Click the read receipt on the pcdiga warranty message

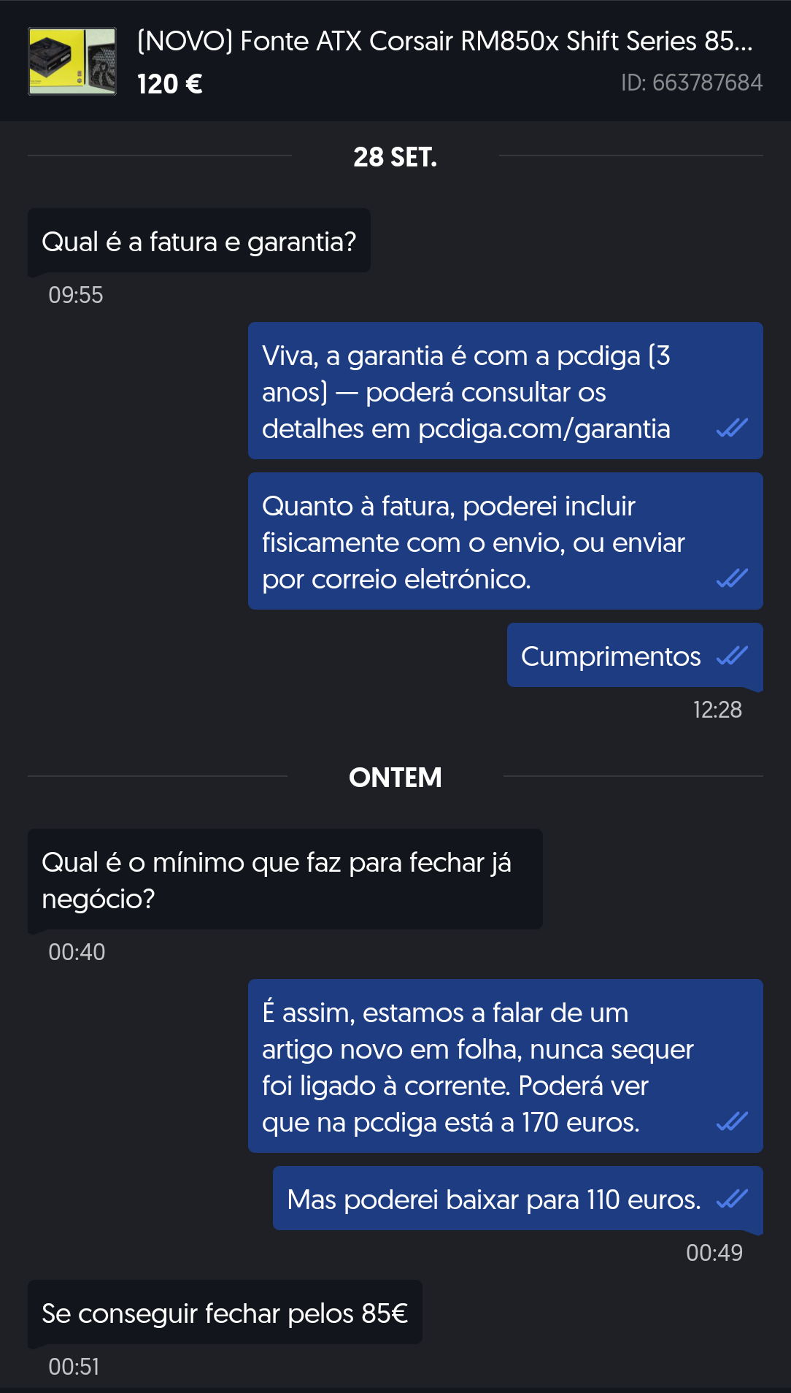click(x=732, y=428)
